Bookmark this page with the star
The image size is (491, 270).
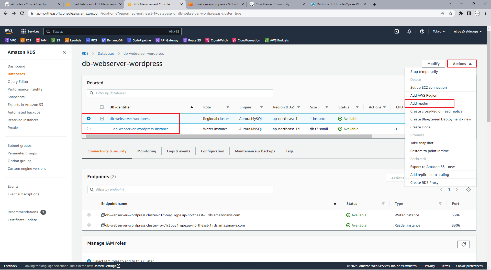[x=451, y=13]
